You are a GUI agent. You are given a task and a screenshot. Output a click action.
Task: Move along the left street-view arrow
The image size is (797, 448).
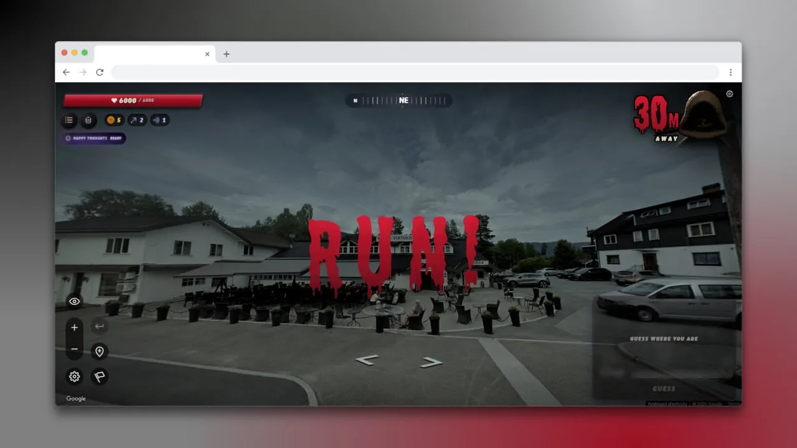367,360
